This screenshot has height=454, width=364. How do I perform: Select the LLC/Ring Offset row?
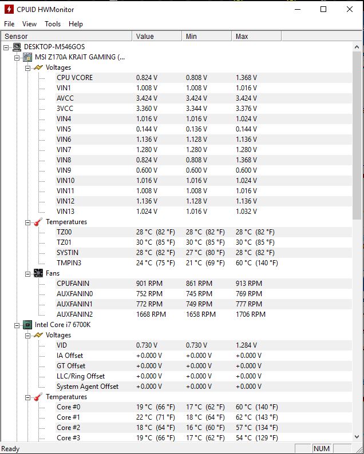tap(204, 376)
